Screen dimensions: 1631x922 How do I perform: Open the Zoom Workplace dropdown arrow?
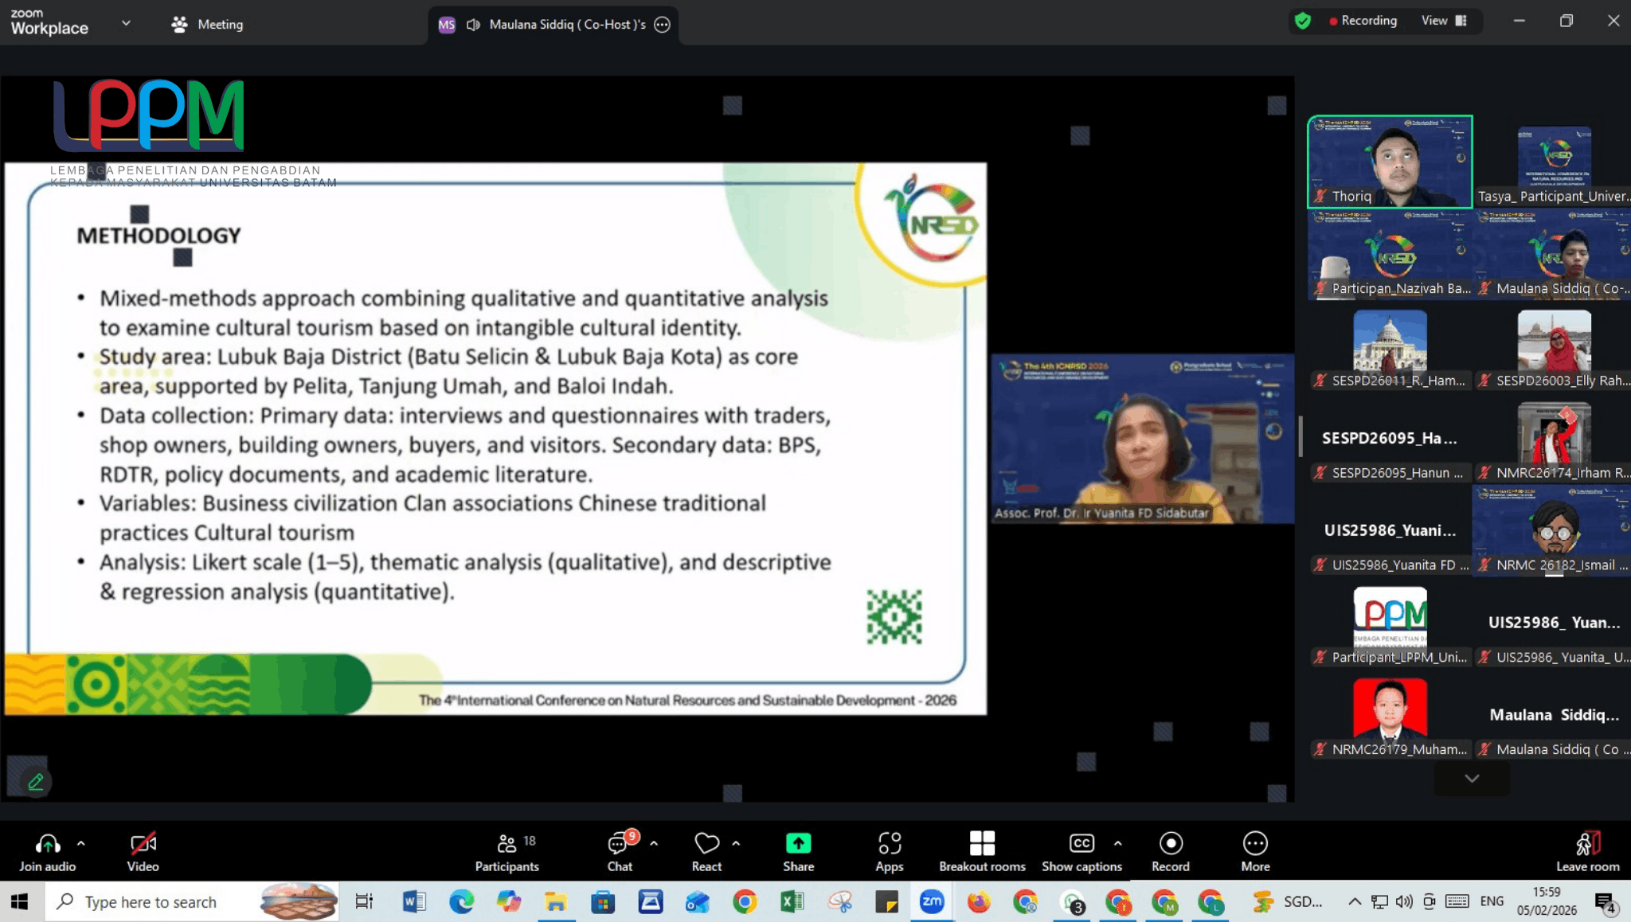[x=126, y=23]
